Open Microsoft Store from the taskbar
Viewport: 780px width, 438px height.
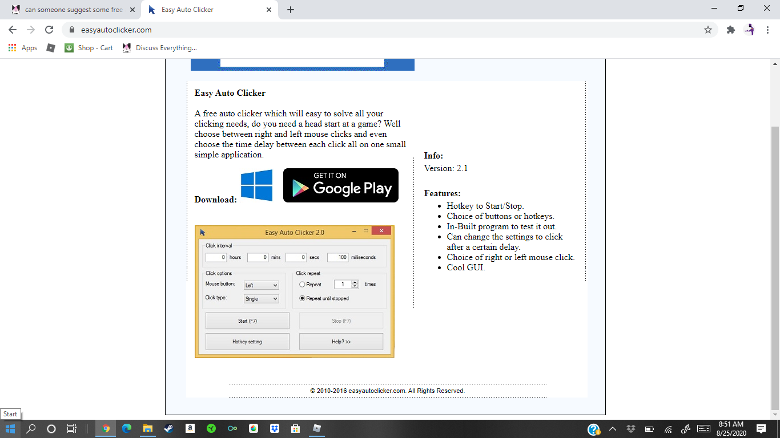click(296, 429)
